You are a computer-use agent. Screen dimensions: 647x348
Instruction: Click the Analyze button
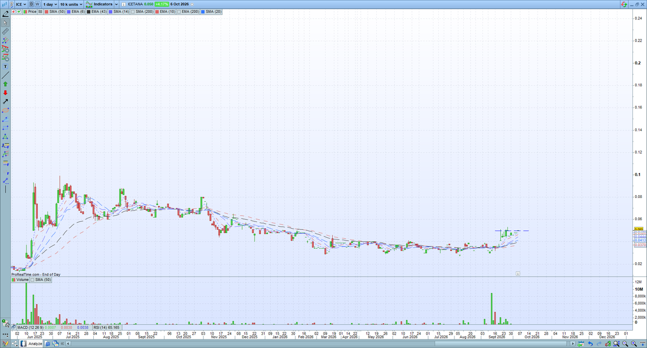click(x=31, y=344)
